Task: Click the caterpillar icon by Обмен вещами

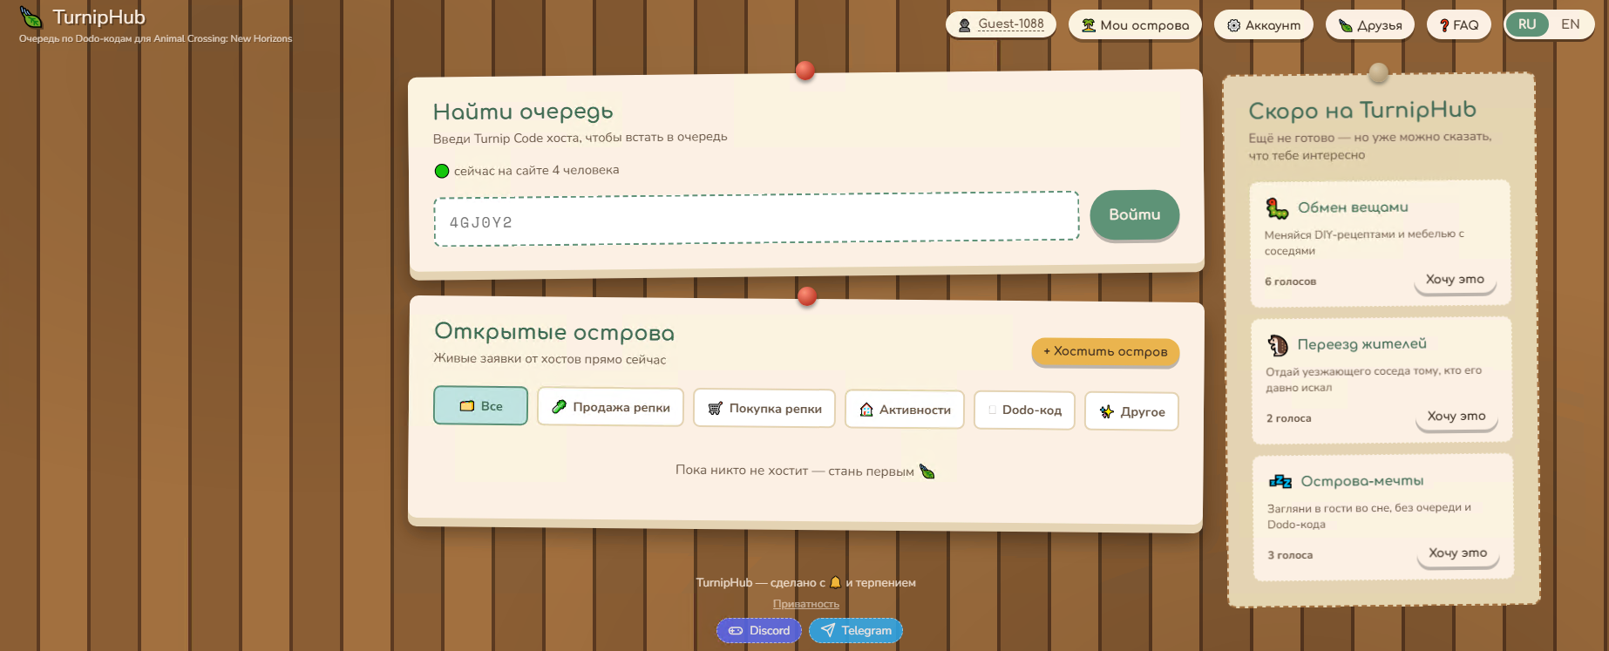Action: [x=1277, y=208]
